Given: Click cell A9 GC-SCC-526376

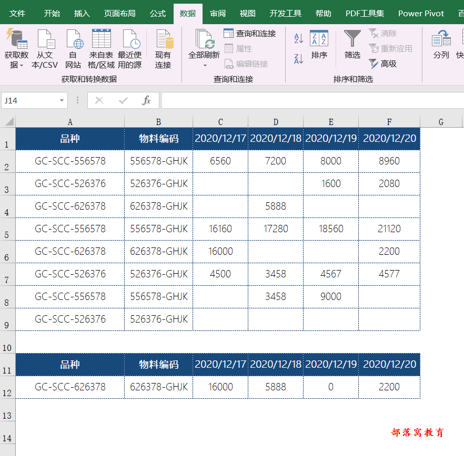Looking at the screenshot, I should point(70,319).
